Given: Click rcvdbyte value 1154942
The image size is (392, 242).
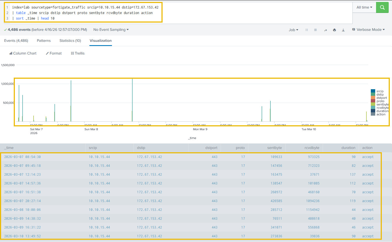Looking at the screenshot, I should point(313,210).
